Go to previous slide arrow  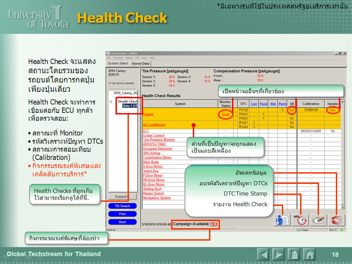point(263,254)
